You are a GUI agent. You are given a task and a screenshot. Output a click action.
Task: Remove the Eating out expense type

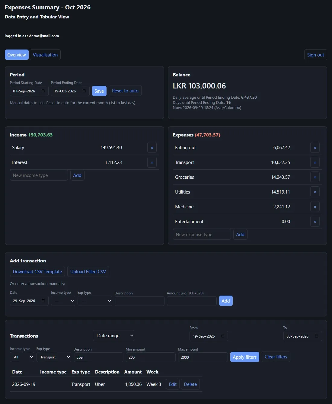tap(315, 148)
